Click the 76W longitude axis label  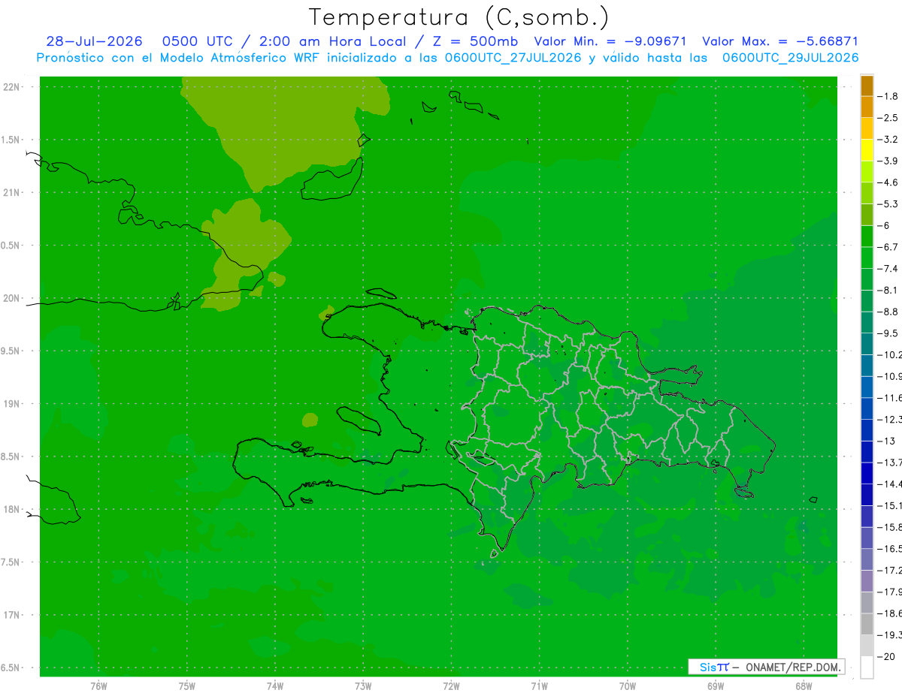tap(98, 685)
